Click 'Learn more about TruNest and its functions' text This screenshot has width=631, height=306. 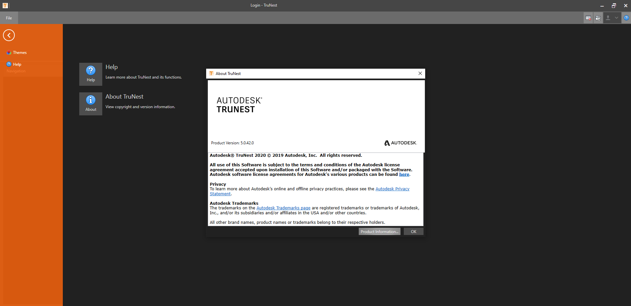143,77
